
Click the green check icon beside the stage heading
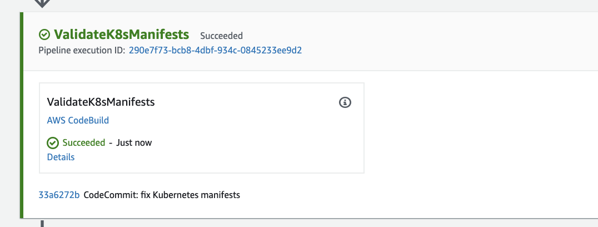(44, 34)
